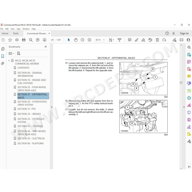The image size is (192, 192).
Task: Open the Window menu
Action: [26, 29]
